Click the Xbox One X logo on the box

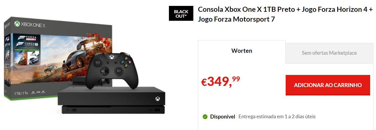click(x=30, y=25)
